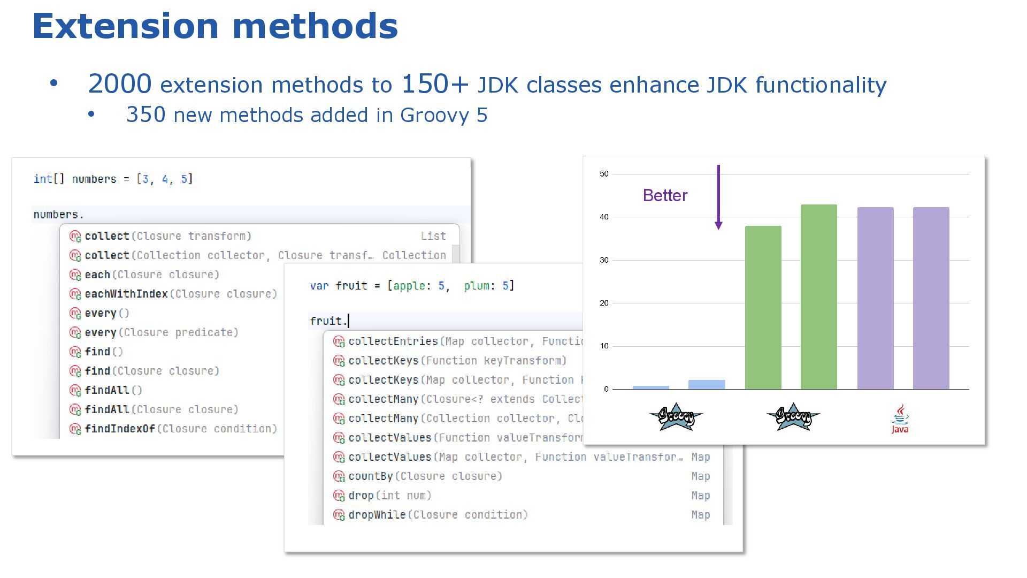
Task: Click the method icon beside findIndexOf
Action: (75, 429)
